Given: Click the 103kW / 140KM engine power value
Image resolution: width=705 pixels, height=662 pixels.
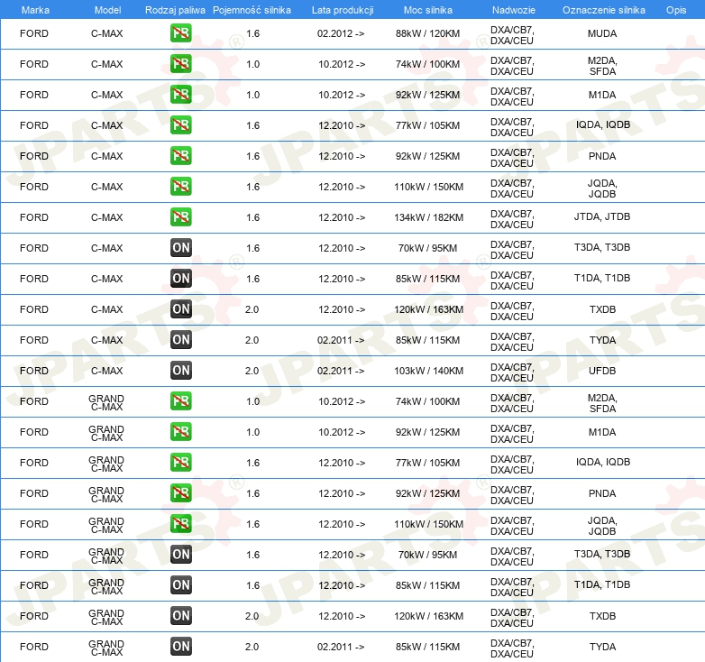Looking at the screenshot, I should pos(429,371).
